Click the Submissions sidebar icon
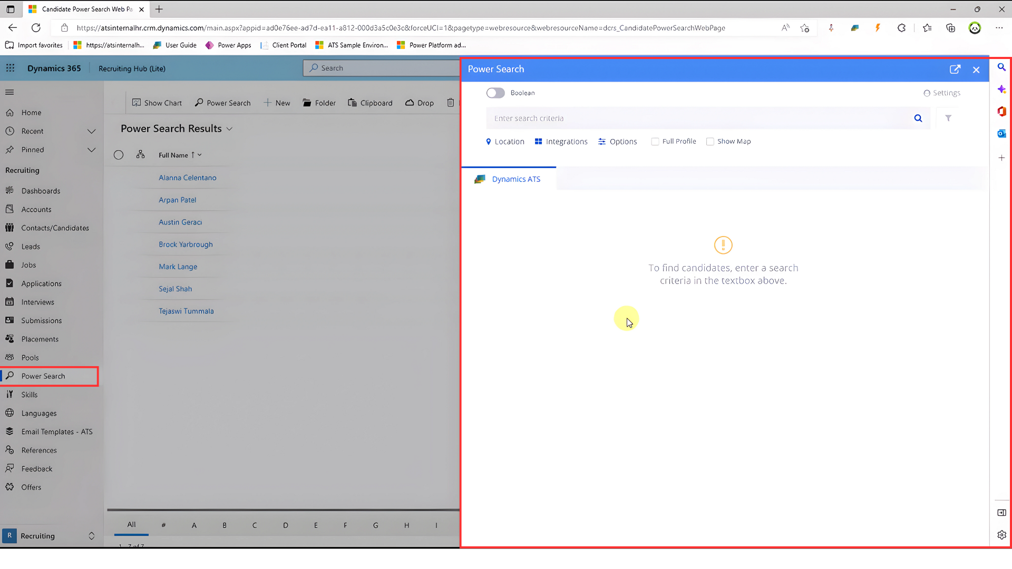The image size is (1012, 569). tap(9, 320)
